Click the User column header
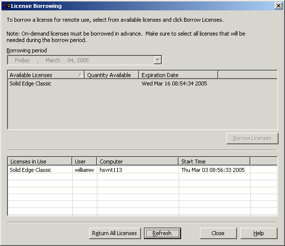 point(85,161)
